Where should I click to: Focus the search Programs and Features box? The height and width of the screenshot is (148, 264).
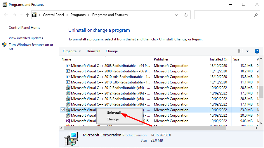tap(227, 15)
